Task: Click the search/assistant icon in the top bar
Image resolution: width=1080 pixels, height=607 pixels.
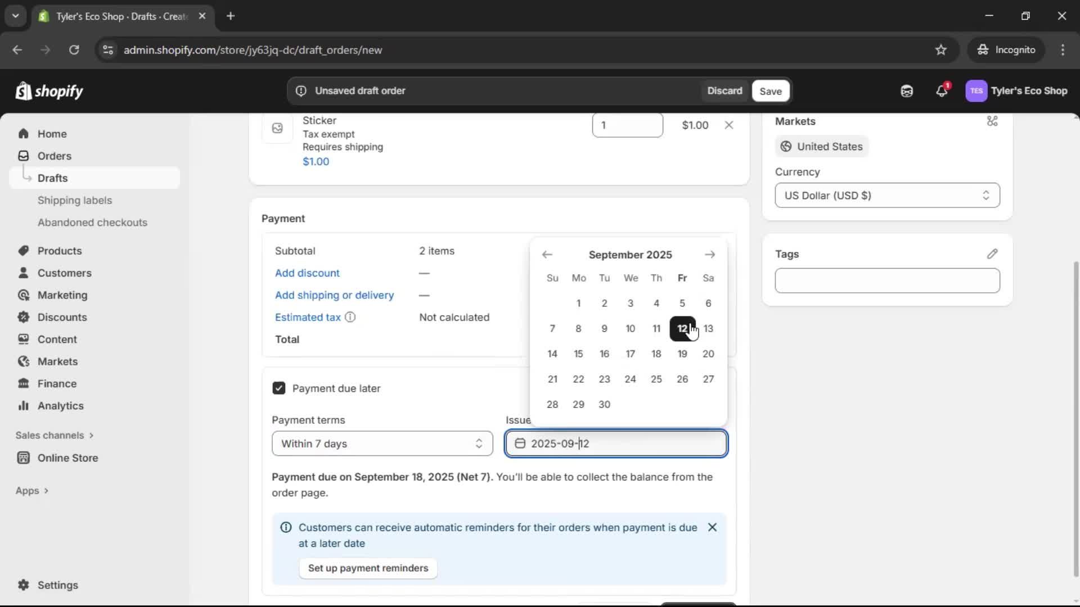Action: [907, 91]
